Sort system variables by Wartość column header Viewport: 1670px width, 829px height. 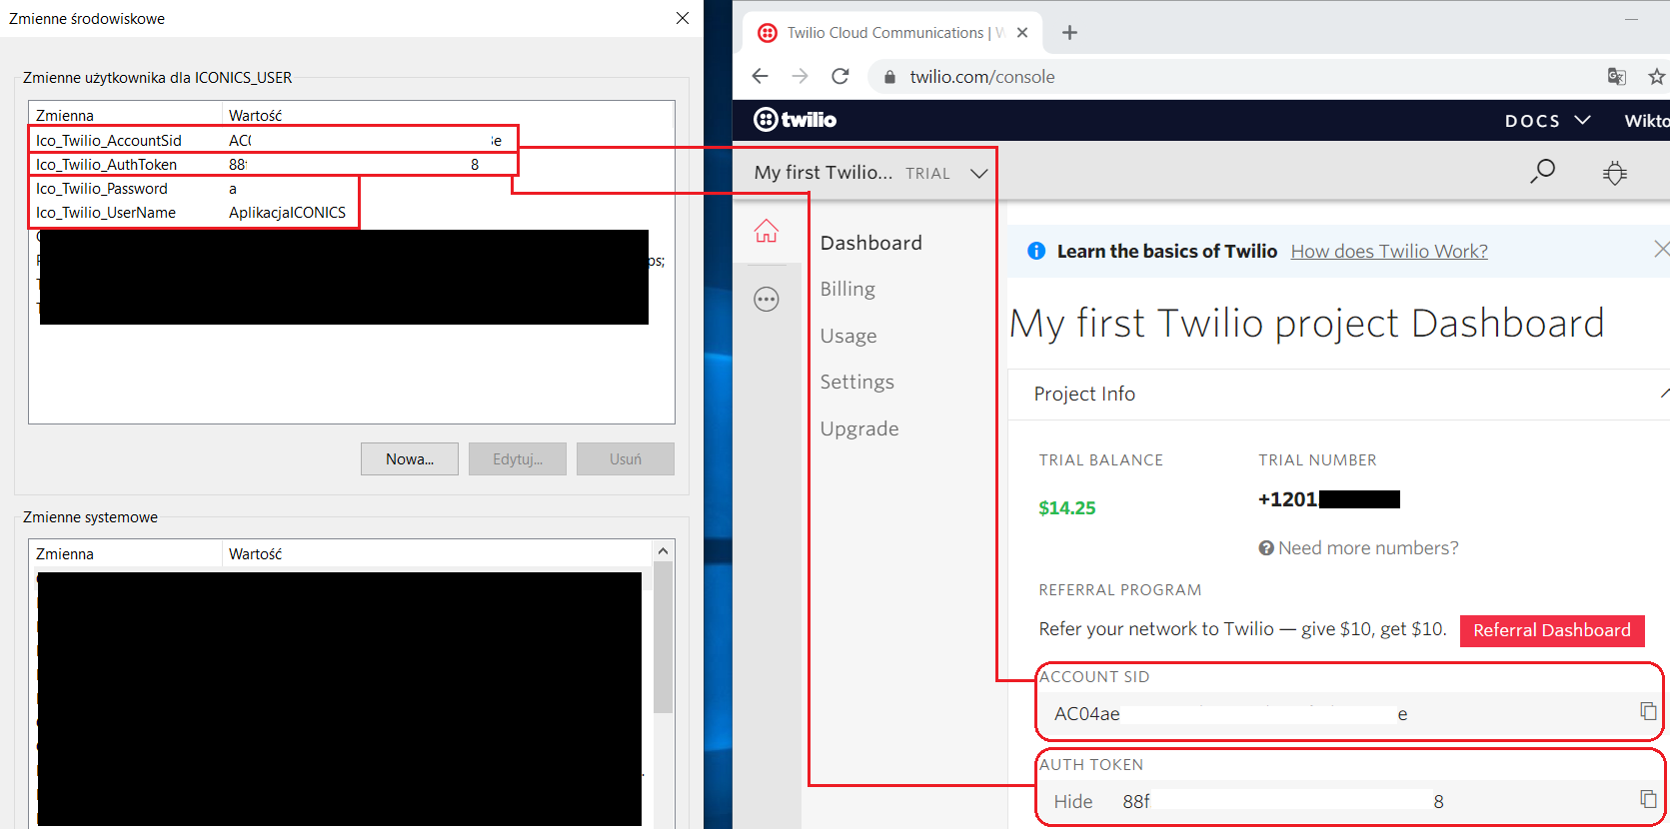pos(437,553)
